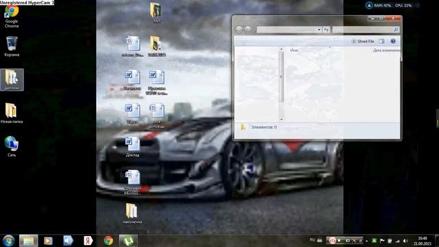Image resolution: width=439 pixels, height=247 pixels.
Task: Open the Сеть network desktop icon
Action: [12, 146]
